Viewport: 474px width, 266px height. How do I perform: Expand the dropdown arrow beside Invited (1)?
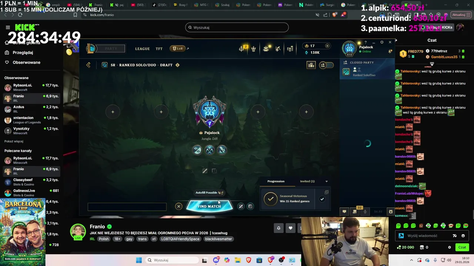click(x=326, y=181)
